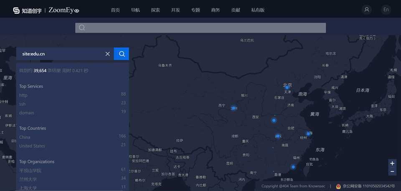Click the 乌鲁木齐 map label
This screenshot has width=401, height=191.
[x=165, y=65]
